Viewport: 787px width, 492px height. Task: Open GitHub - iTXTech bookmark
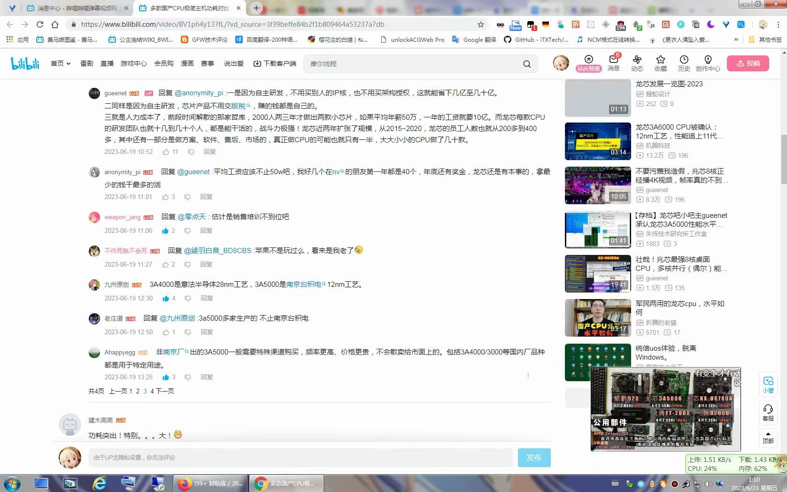tap(536, 39)
